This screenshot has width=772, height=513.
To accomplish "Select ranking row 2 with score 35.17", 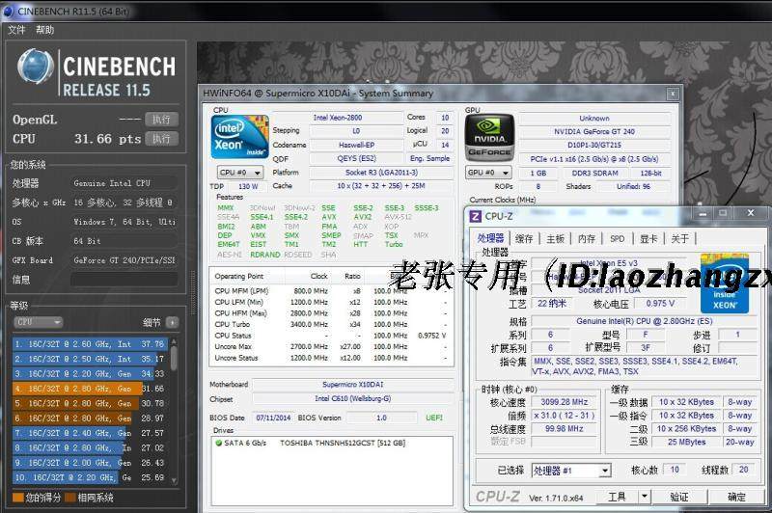I will [91, 359].
